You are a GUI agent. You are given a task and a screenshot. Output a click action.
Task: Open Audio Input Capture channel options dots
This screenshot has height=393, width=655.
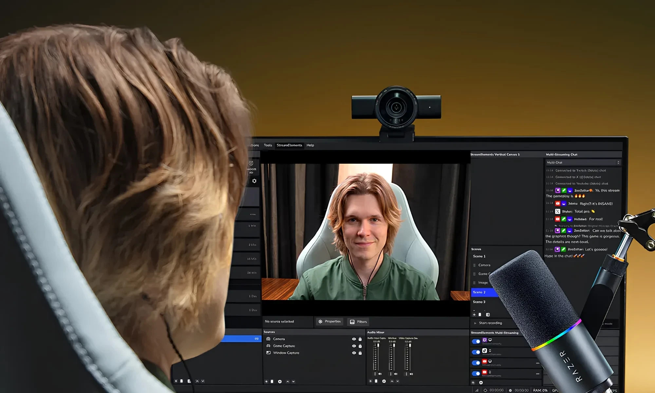click(x=375, y=374)
